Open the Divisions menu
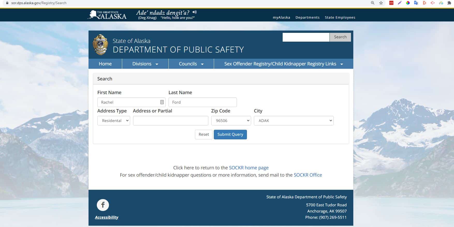The image size is (454, 227). [x=145, y=64]
